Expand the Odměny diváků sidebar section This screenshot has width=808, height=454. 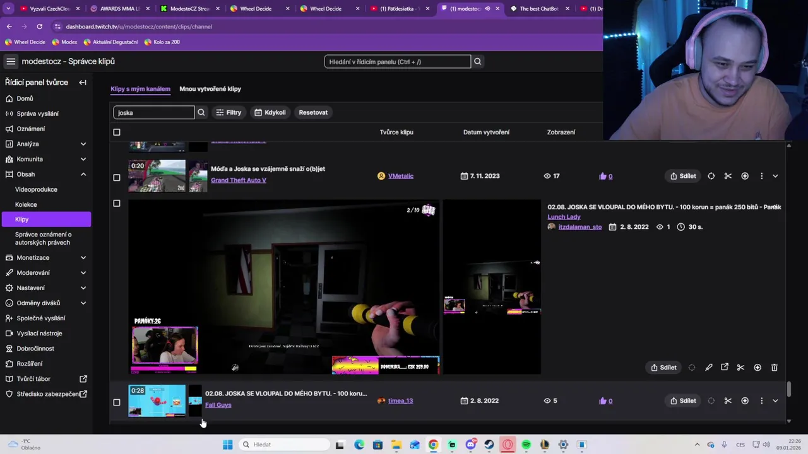point(83,303)
